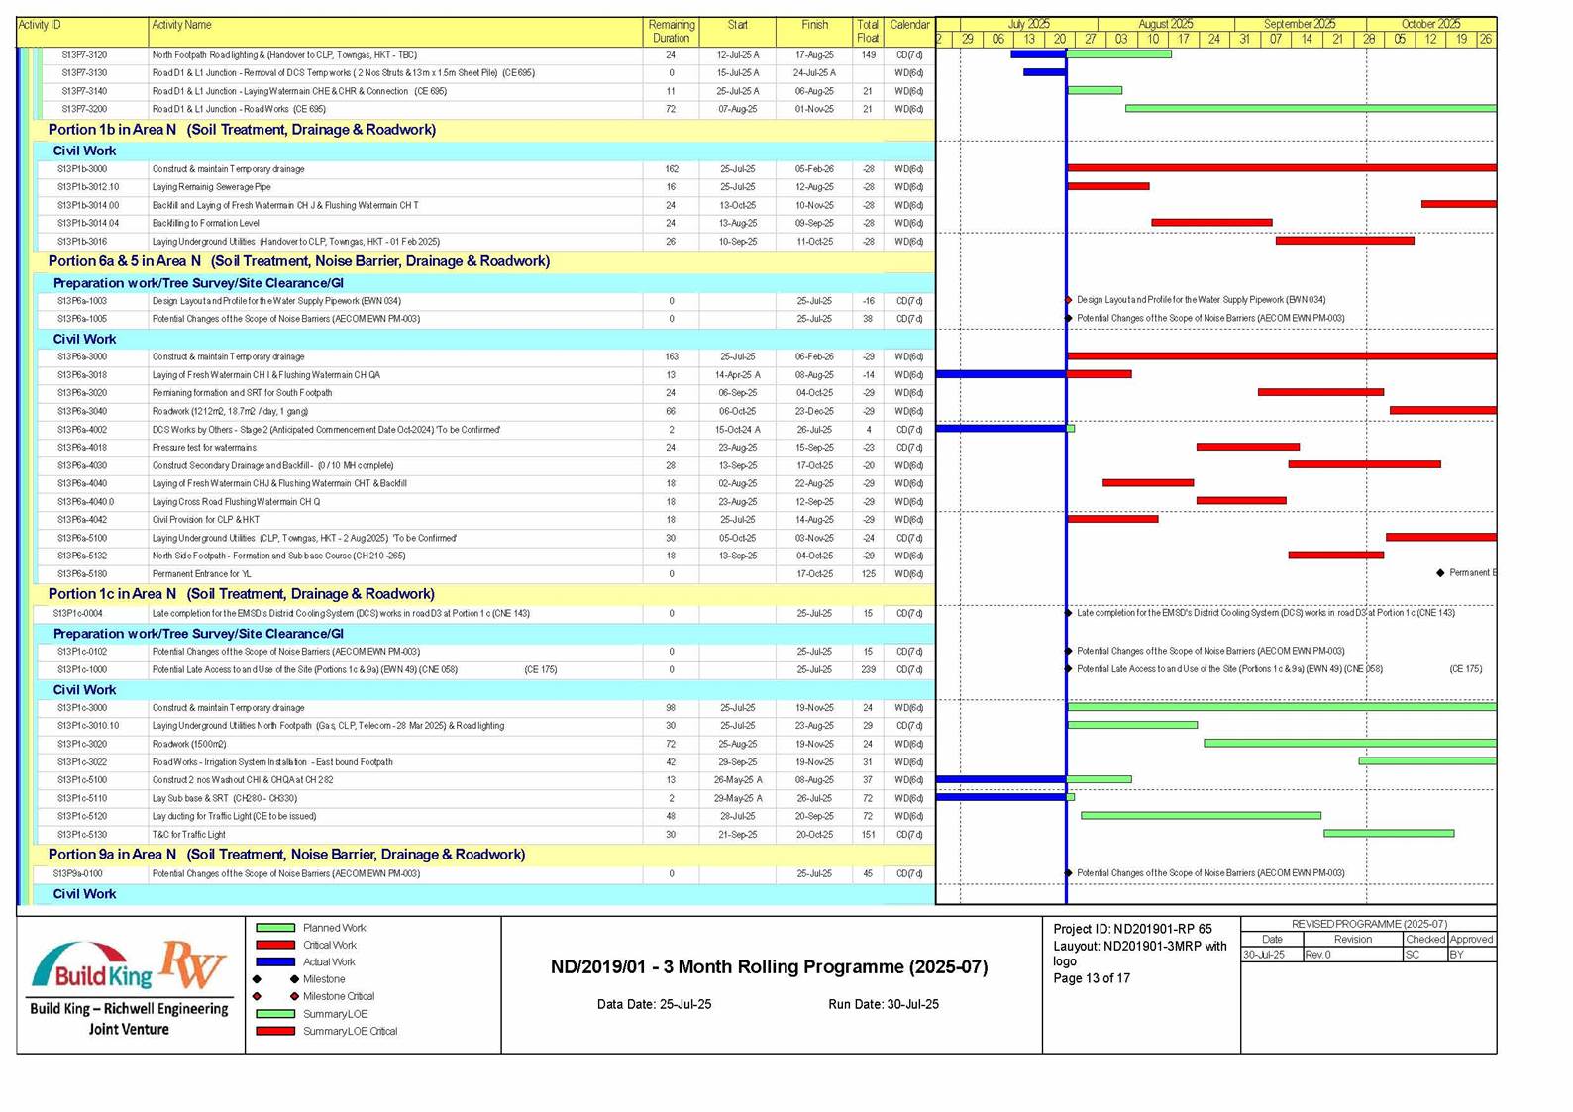
Task: Collapse the Portion 9a in Area N group
Action: click(x=287, y=855)
